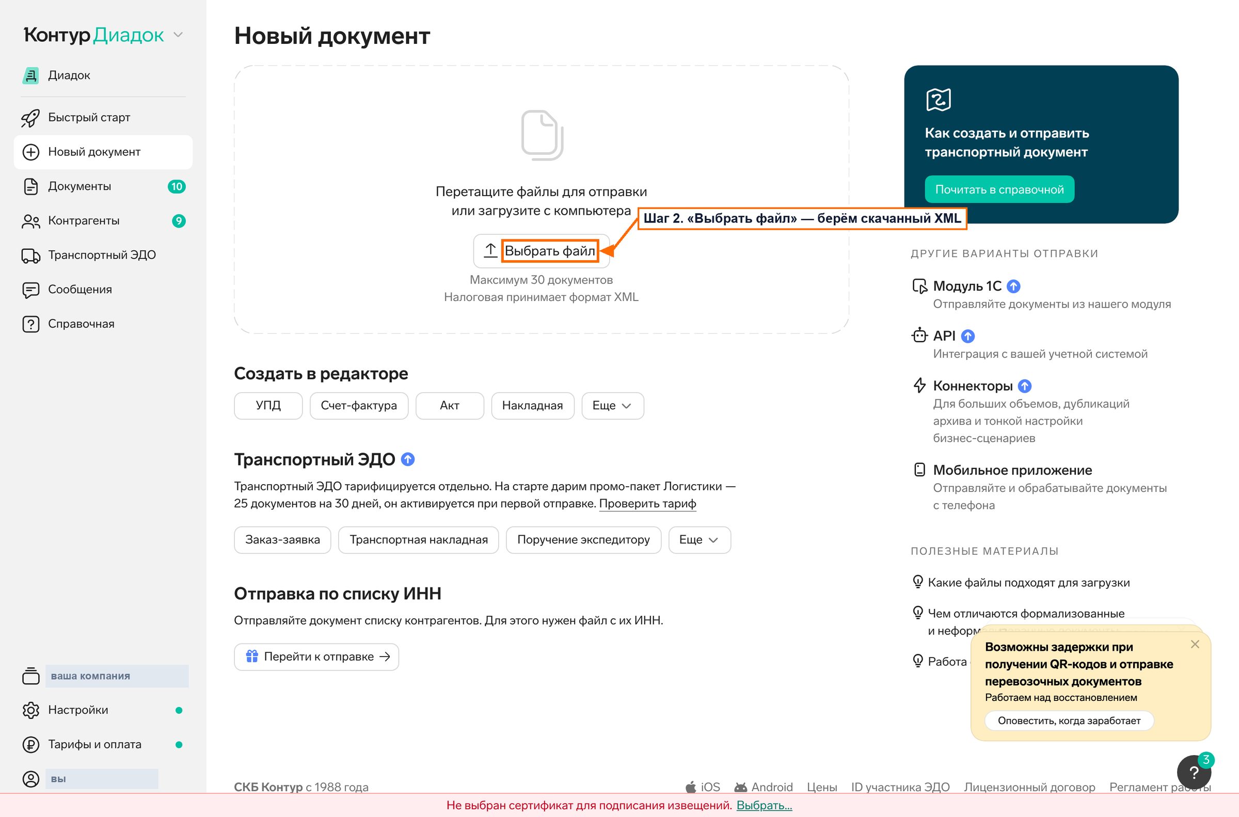Click the Контрагенты counter badge 9
This screenshot has height=817, width=1239.
pos(179,221)
